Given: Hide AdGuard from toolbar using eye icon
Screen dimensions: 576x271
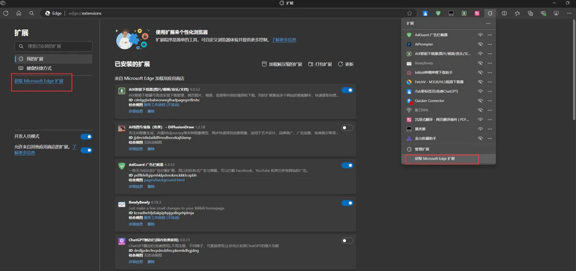Looking at the screenshot, I should (480, 35).
